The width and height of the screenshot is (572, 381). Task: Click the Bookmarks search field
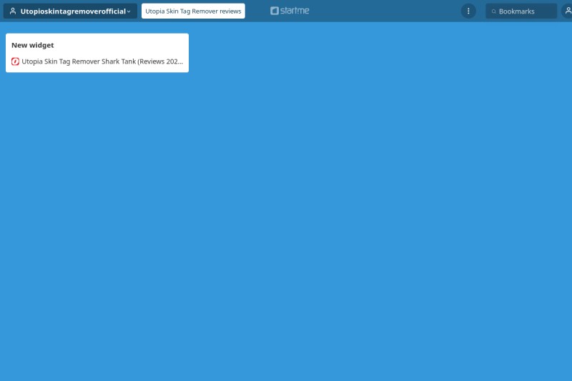(521, 11)
